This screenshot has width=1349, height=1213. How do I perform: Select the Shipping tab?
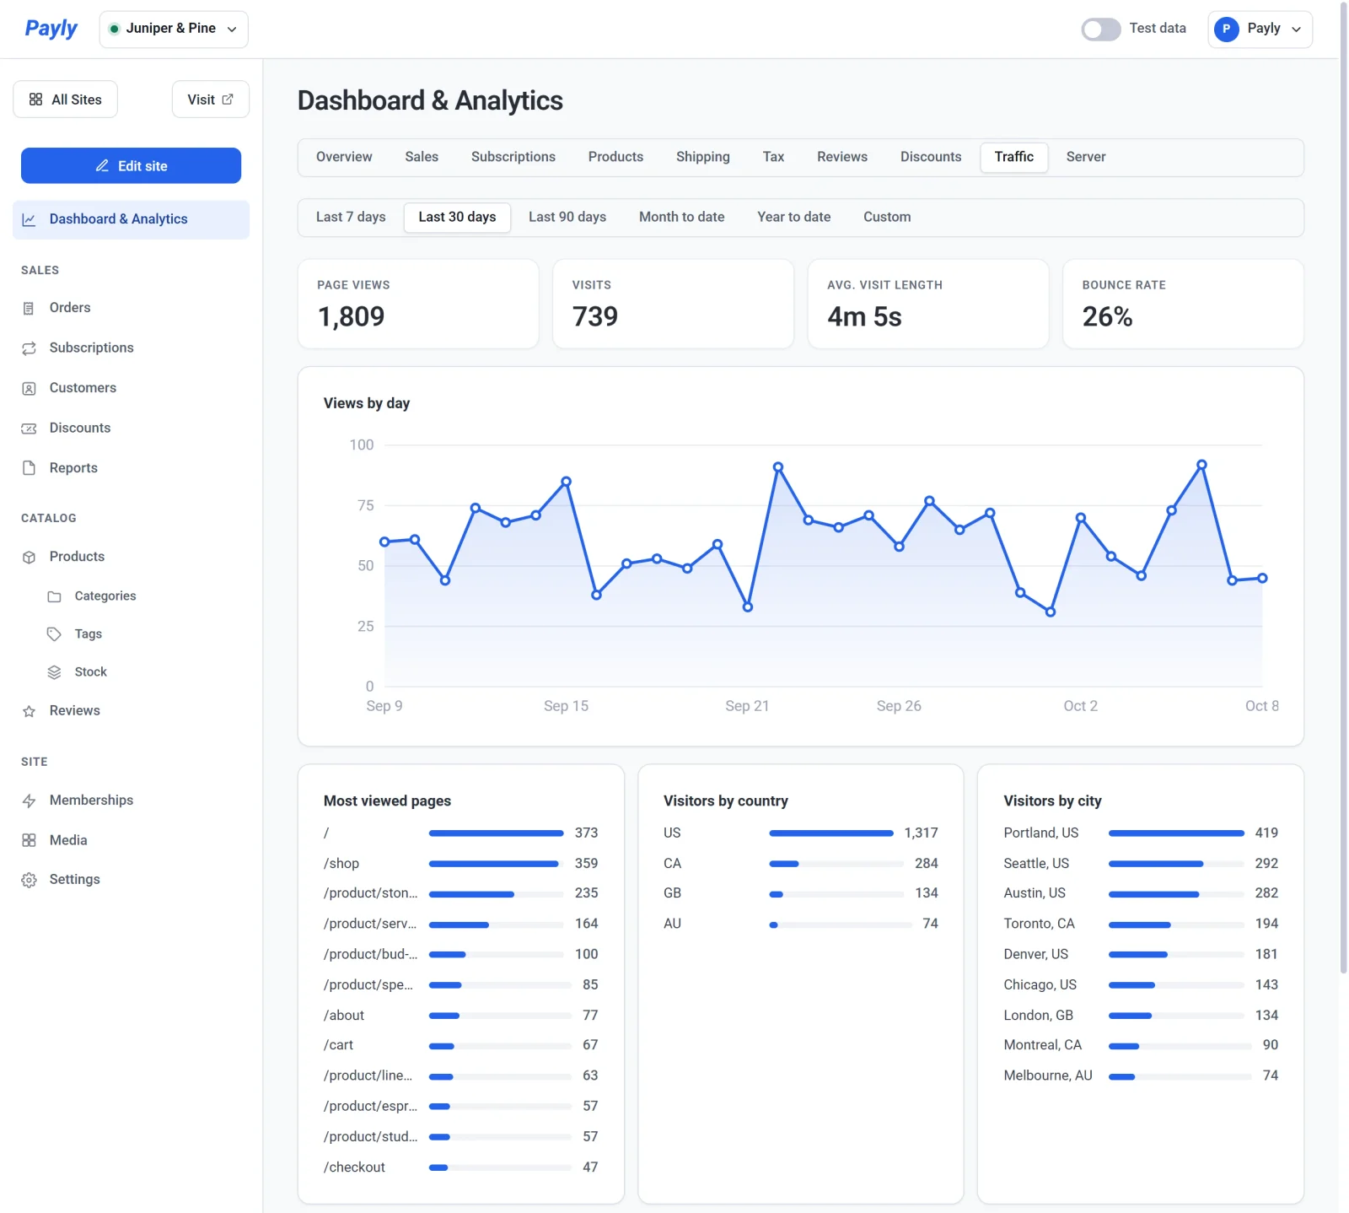pos(702,157)
